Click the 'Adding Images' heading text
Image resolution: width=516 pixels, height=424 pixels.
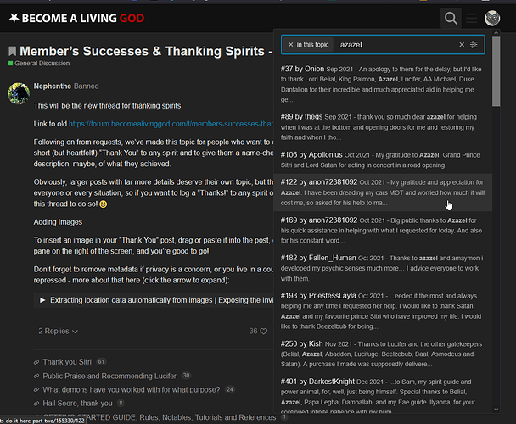[58, 222]
